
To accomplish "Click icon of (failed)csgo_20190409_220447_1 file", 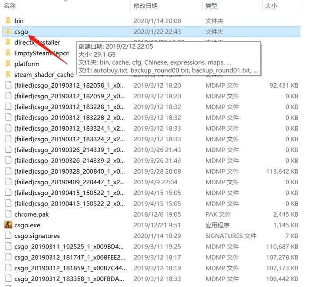I will click(x=8, y=182).
